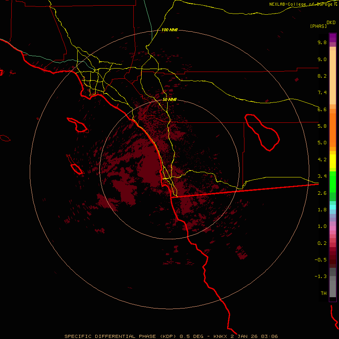Click the 1.8 scale value

[322, 210]
